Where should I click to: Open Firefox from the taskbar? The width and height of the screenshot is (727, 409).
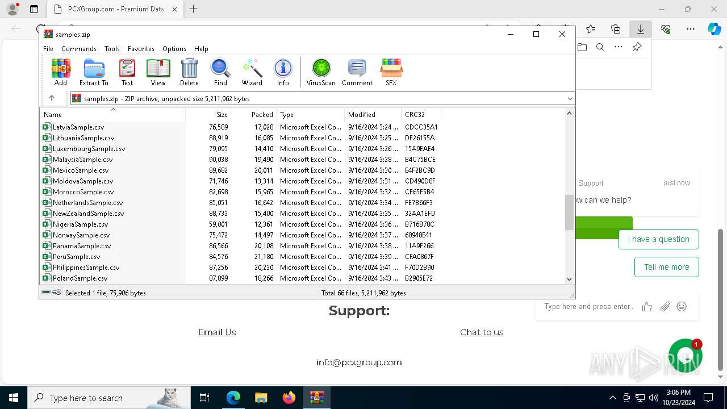[x=289, y=398]
